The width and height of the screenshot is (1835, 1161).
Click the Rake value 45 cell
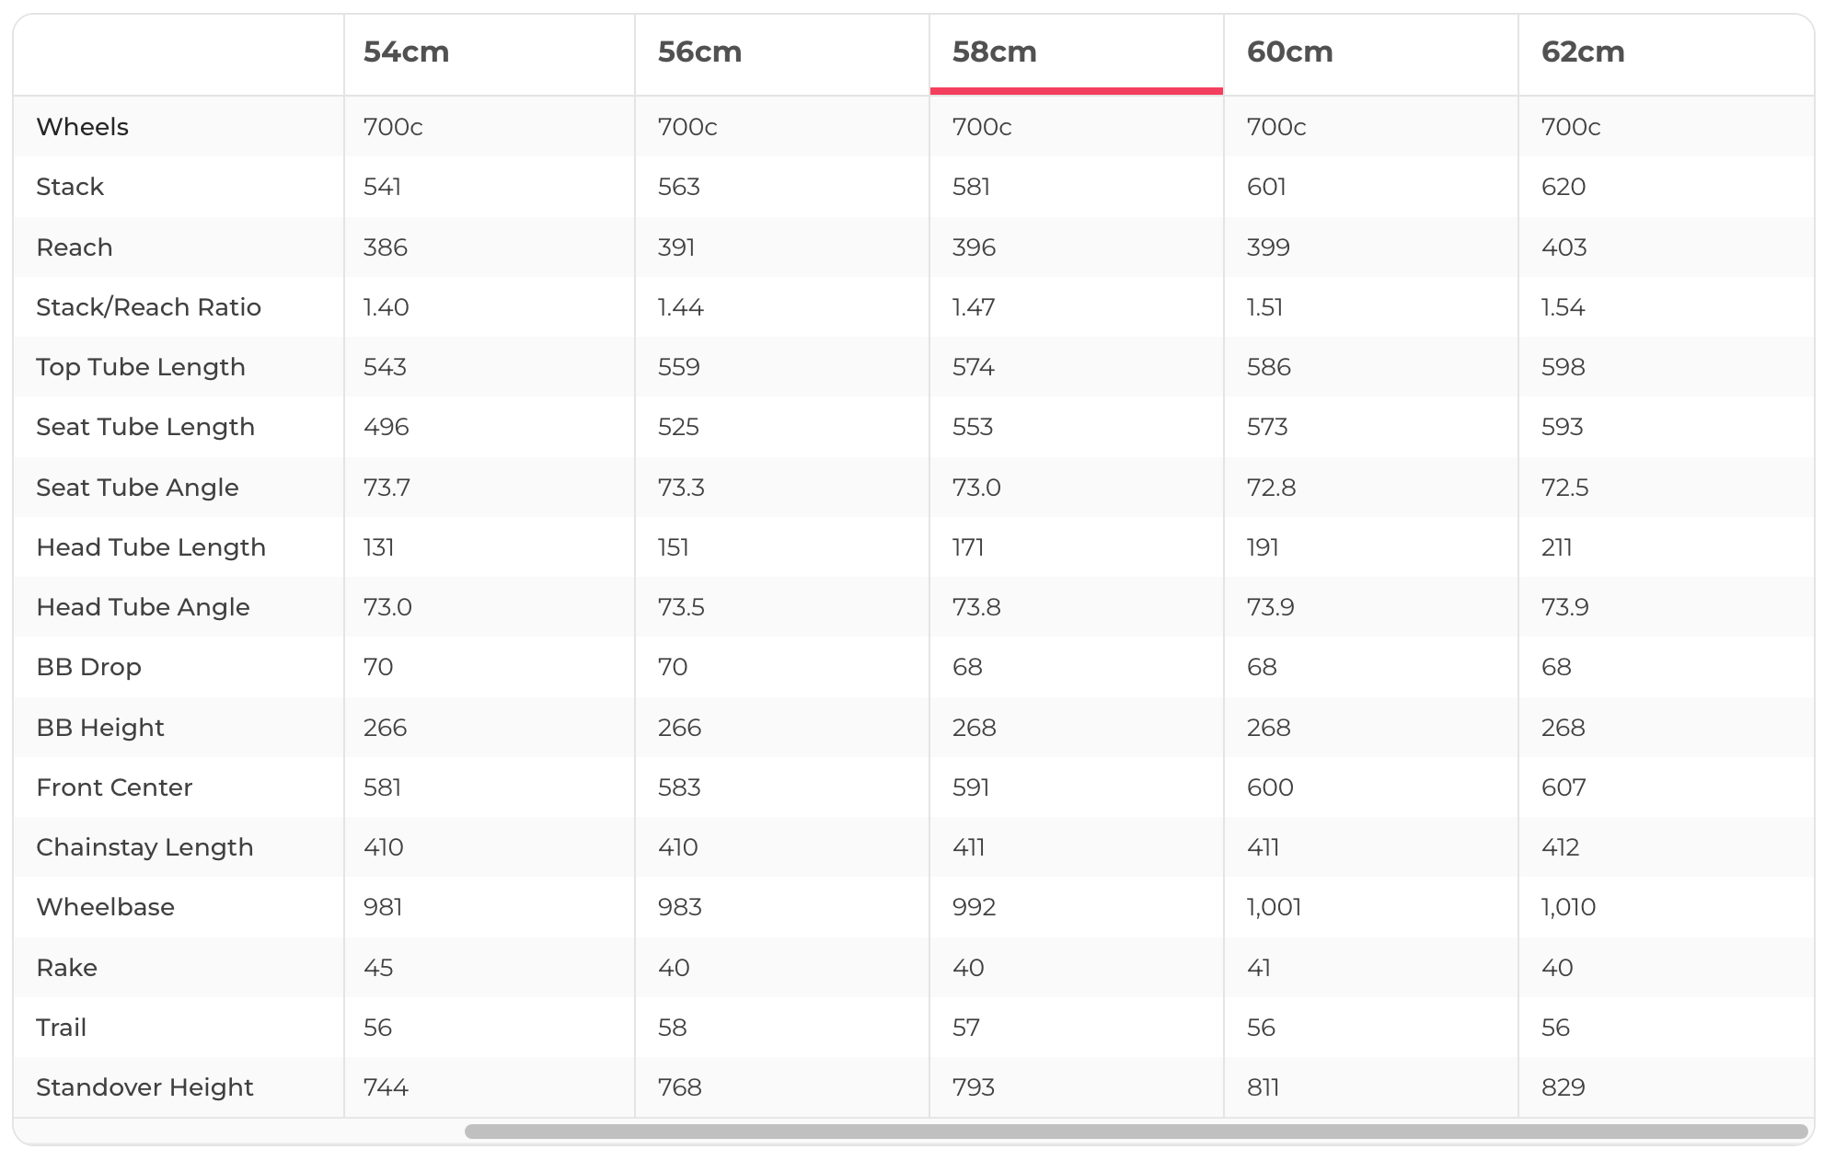click(378, 968)
